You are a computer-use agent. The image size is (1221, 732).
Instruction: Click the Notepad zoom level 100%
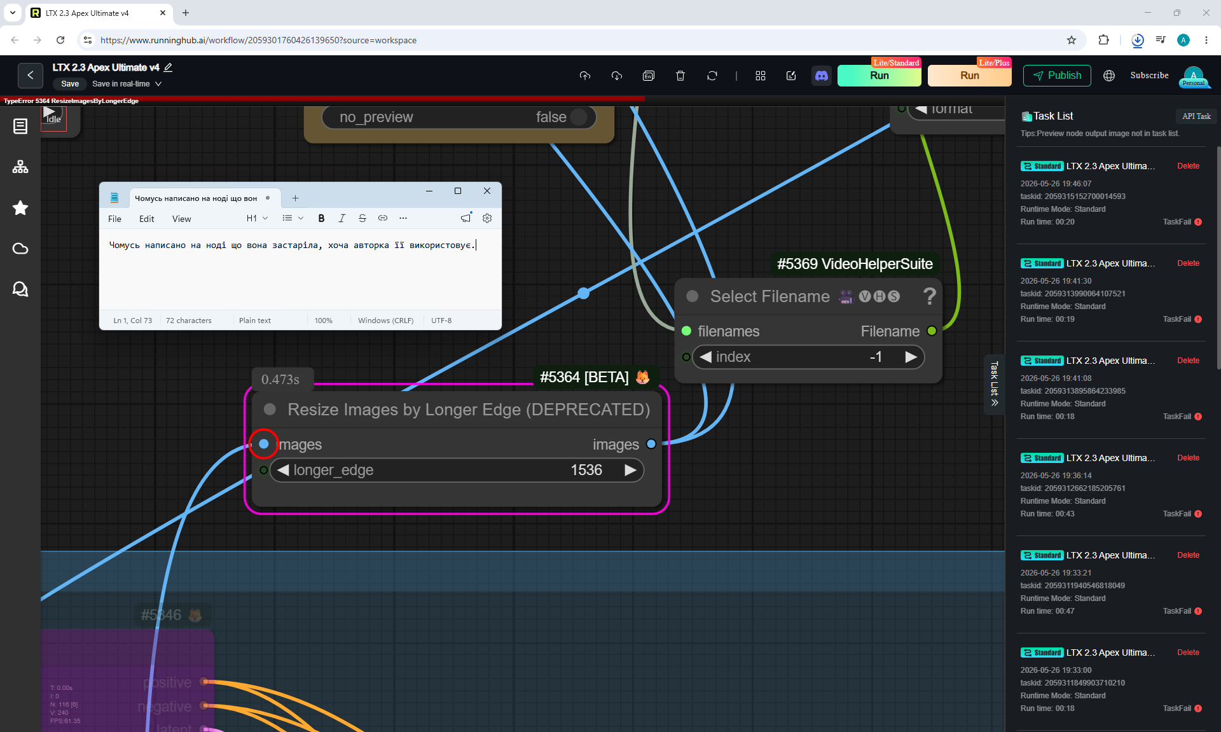[323, 321]
